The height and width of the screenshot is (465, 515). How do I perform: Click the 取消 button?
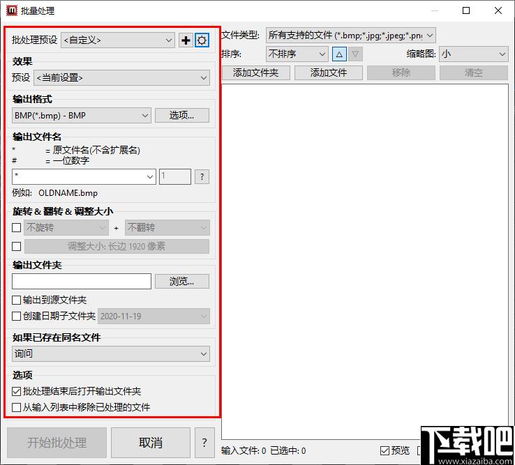151,443
